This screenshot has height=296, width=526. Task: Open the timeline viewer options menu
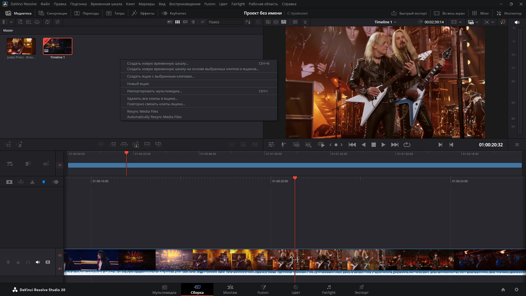click(x=517, y=145)
